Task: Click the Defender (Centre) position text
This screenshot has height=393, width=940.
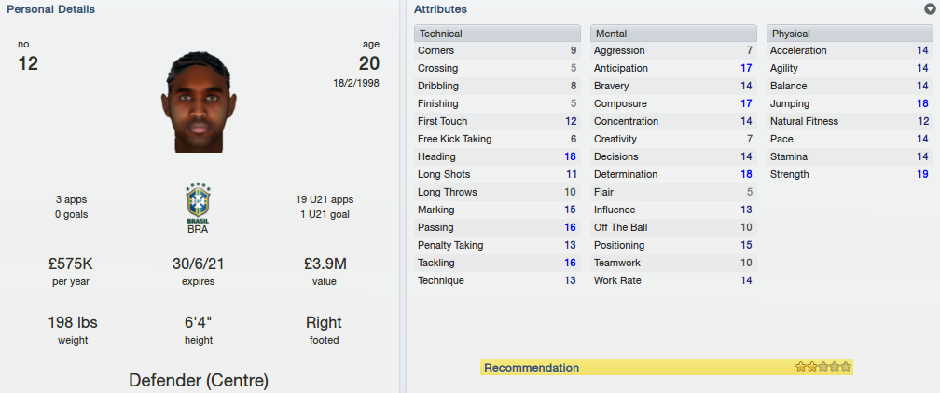Action: 199,380
